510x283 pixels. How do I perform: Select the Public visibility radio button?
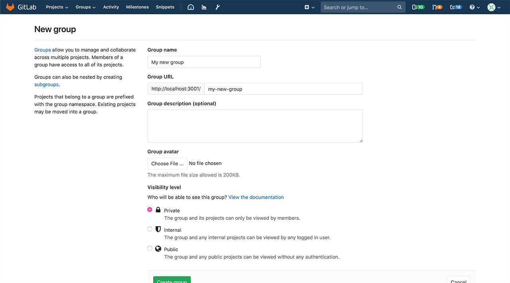[x=150, y=248]
